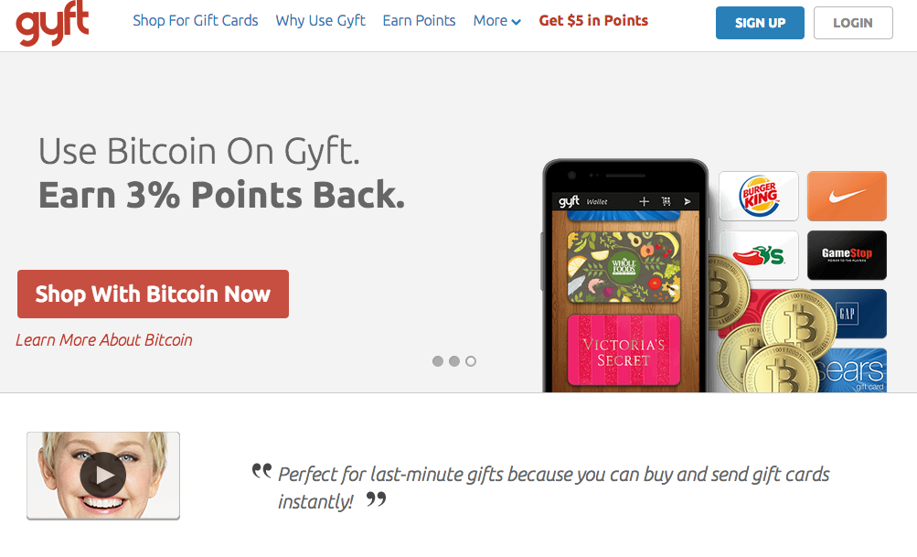Go to Earn Points page
Screen dimensions: 917x557
coord(419,20)
